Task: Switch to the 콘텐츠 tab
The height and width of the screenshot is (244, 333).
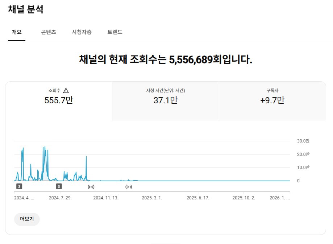Action: click(49, 32)
